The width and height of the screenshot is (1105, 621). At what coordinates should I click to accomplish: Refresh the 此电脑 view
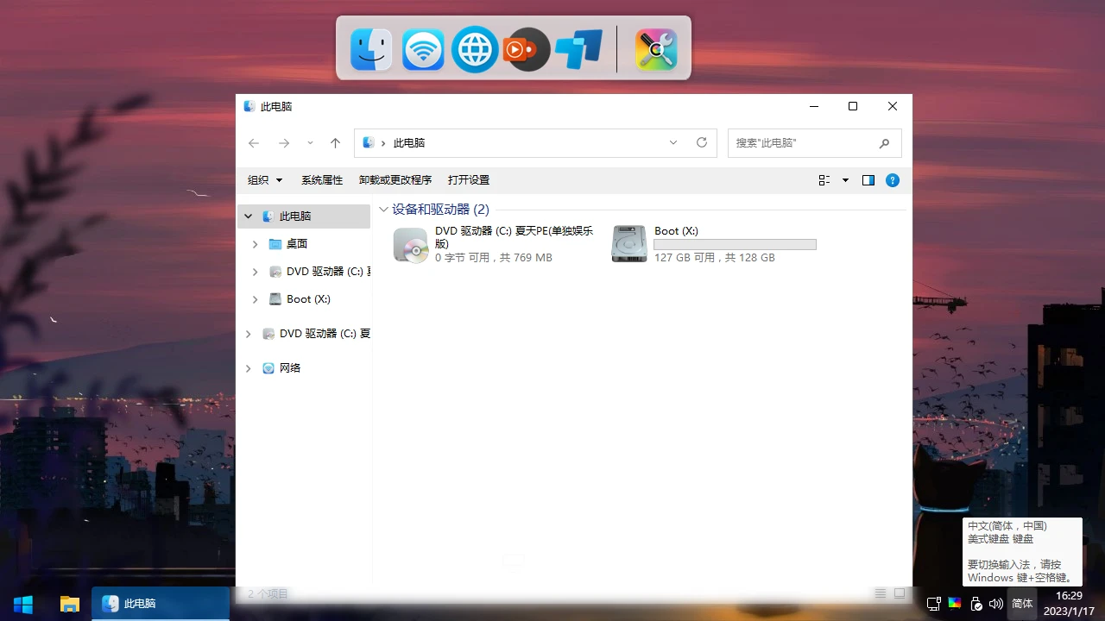[x=702, y=143]
